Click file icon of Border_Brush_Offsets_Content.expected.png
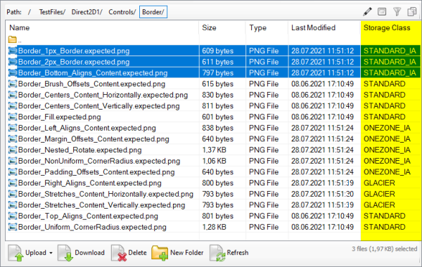The height and width of the screenshot is (267, 422). tap(13, 84)
